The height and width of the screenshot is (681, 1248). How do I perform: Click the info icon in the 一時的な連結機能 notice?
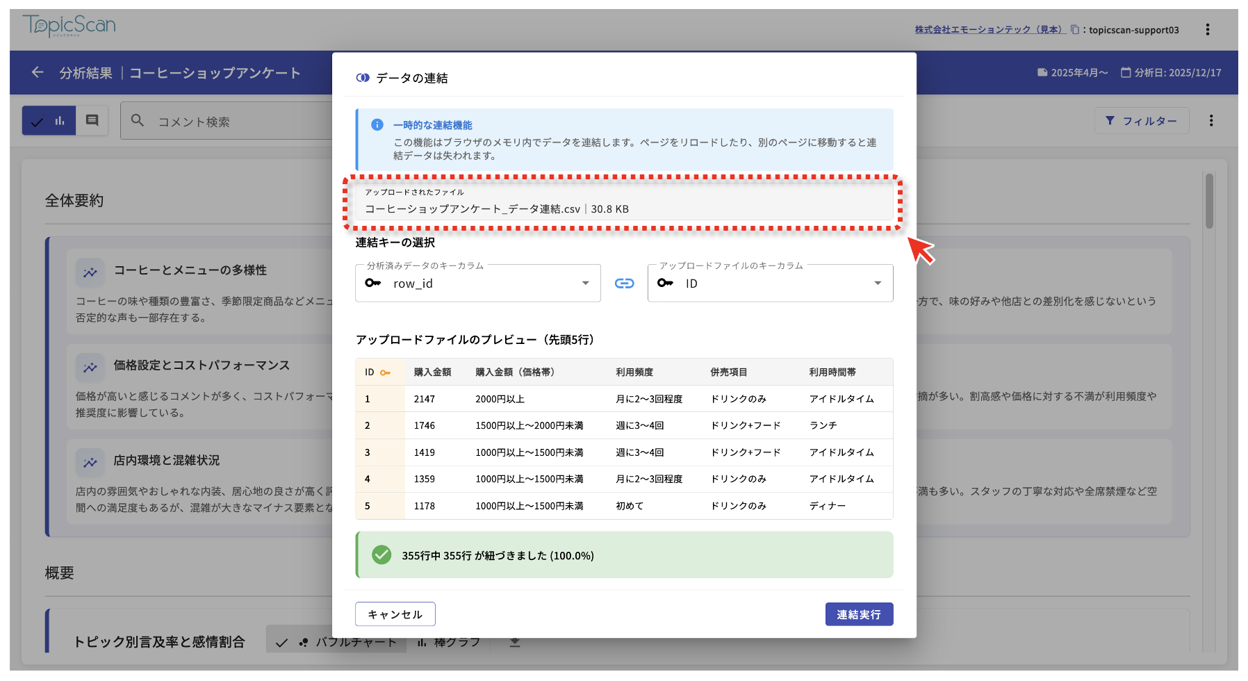pos(377,125)
